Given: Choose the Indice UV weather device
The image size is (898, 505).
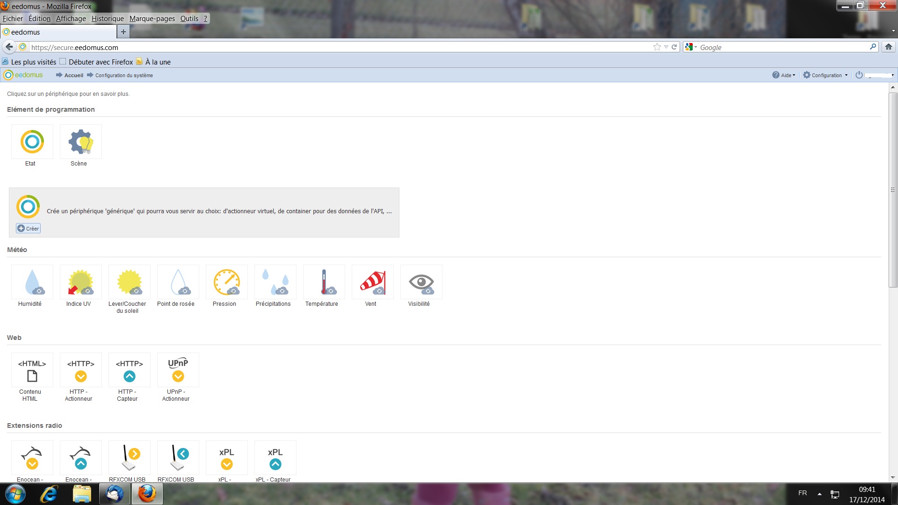Looking at the screenshot, I should tap(81, 282).
